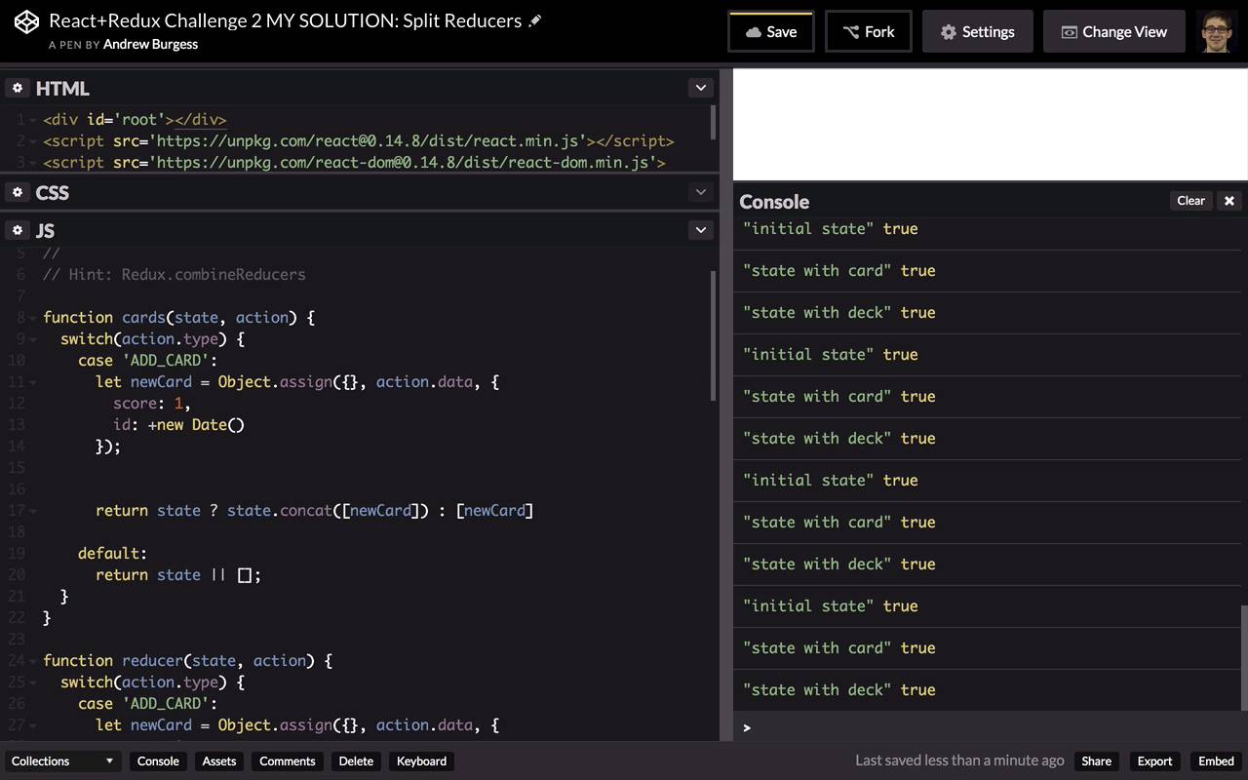Click the Delete footer button
This screenshot has height=780, width=1248.
pyautogui.click(x=356, y=761)
